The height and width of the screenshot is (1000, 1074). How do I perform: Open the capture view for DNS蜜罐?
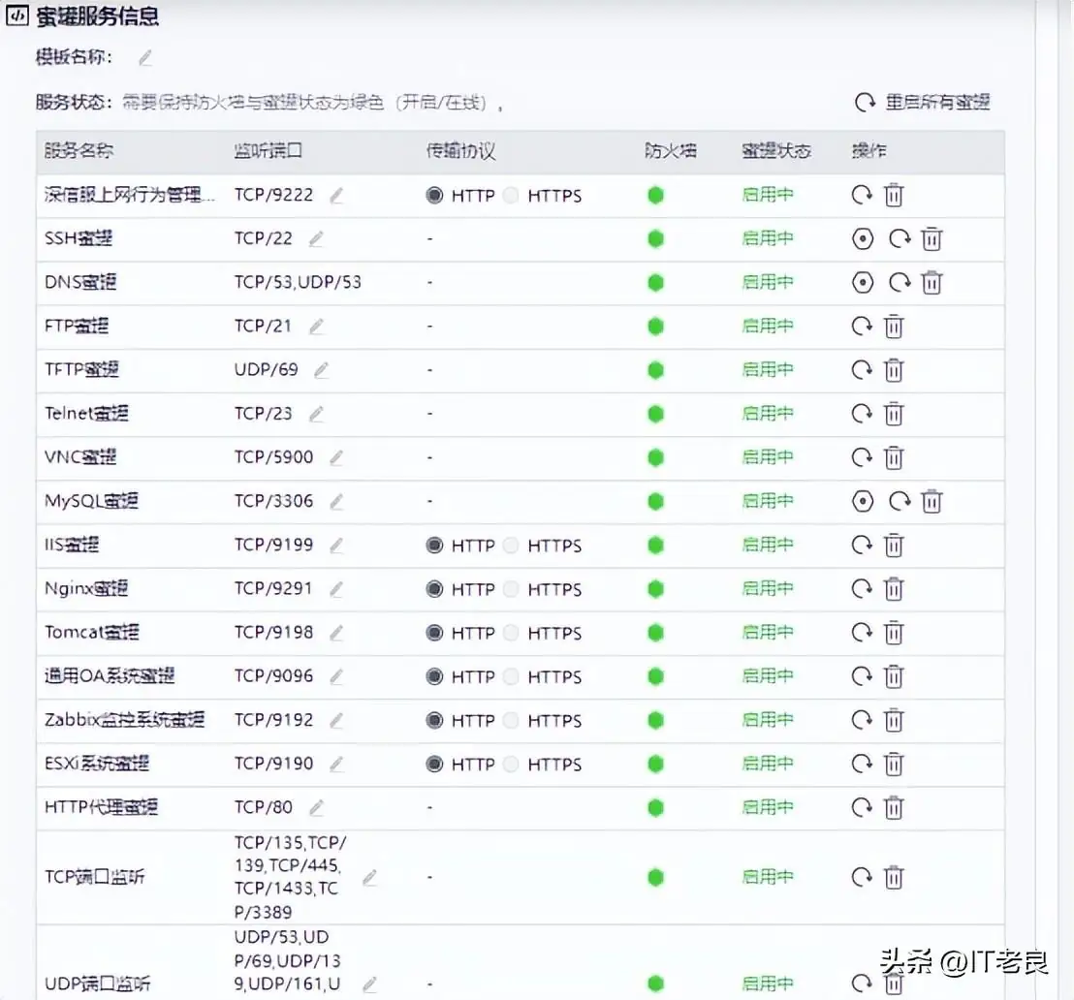click(863, 282)
